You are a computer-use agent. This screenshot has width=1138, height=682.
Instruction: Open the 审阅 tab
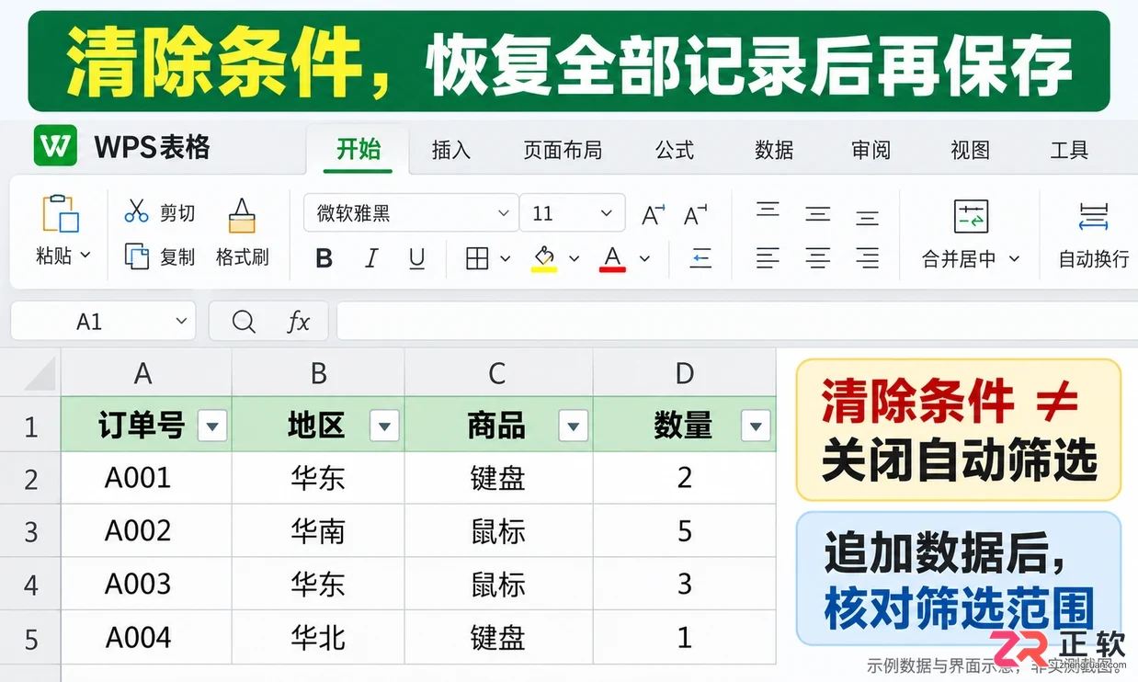pyautogui.click(x=871, y=150)
